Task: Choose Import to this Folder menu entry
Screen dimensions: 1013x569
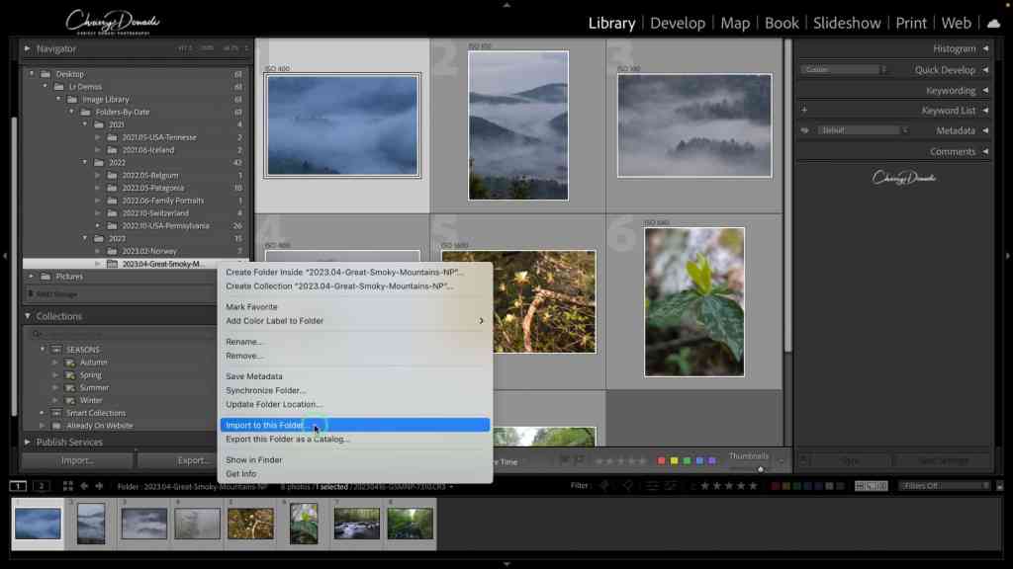Action: point(355,425)
